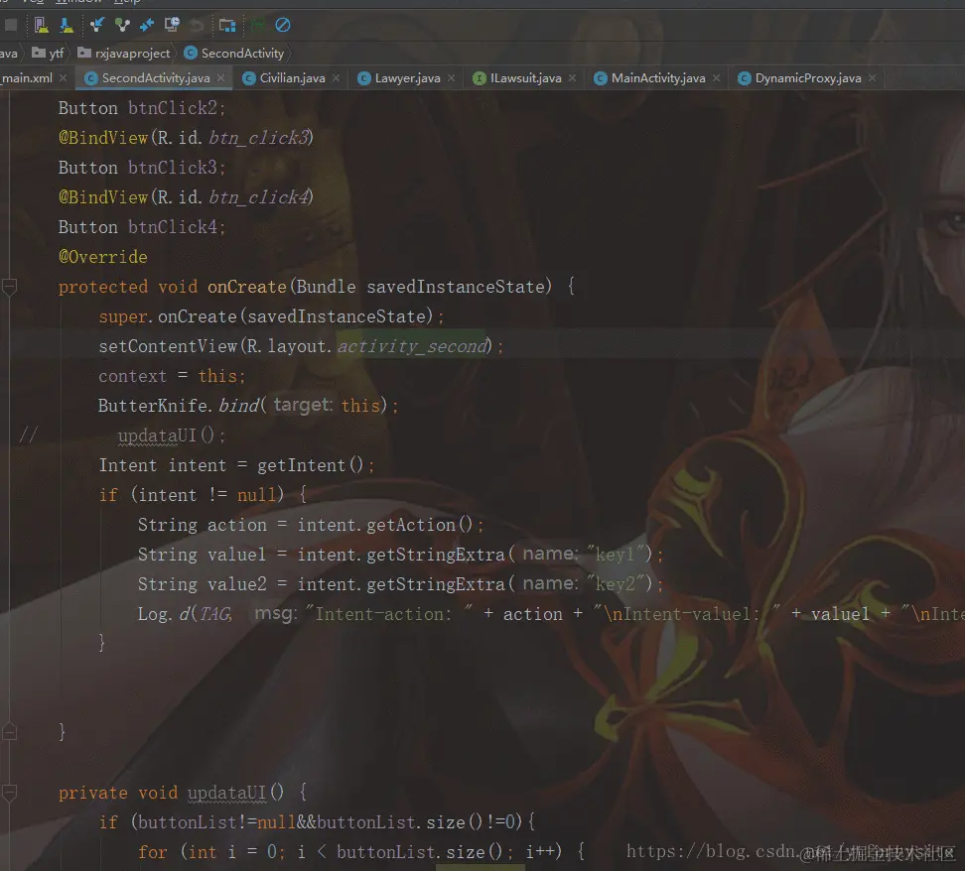Open the Project Structure folder icon
The image size is (965, 871).
coord(227,25)
